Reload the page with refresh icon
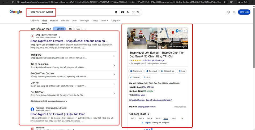The height and width of the screenshot is (130, 255). [12, 2]
